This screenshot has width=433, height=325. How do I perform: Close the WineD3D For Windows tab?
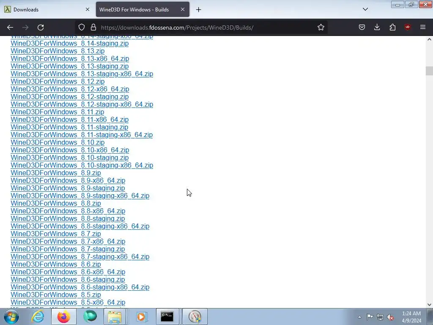183,9
